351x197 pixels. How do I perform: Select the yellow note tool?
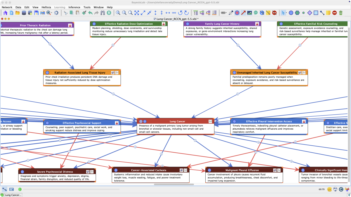328,13
